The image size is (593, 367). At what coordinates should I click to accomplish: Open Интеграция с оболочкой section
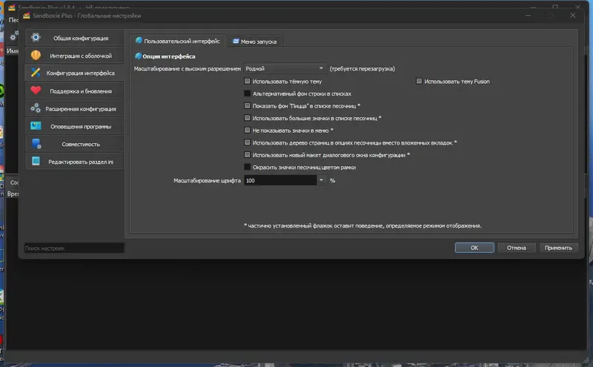click(x=75, y=56)
